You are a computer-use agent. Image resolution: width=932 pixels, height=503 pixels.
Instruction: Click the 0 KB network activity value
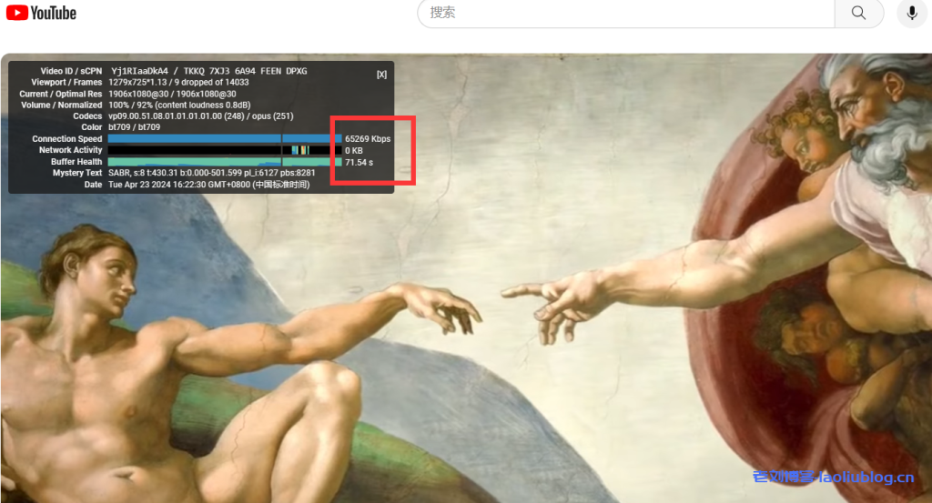(x=354, y=150)
